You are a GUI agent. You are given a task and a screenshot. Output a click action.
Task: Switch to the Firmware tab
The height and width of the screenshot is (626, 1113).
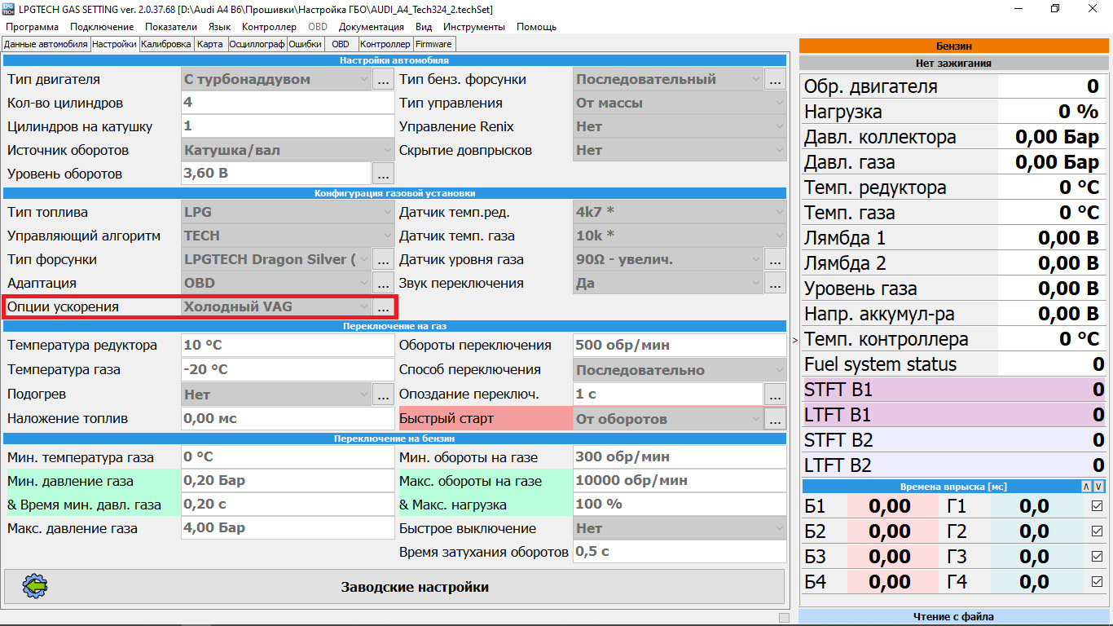pyautogui.click(x=433, y=44)
